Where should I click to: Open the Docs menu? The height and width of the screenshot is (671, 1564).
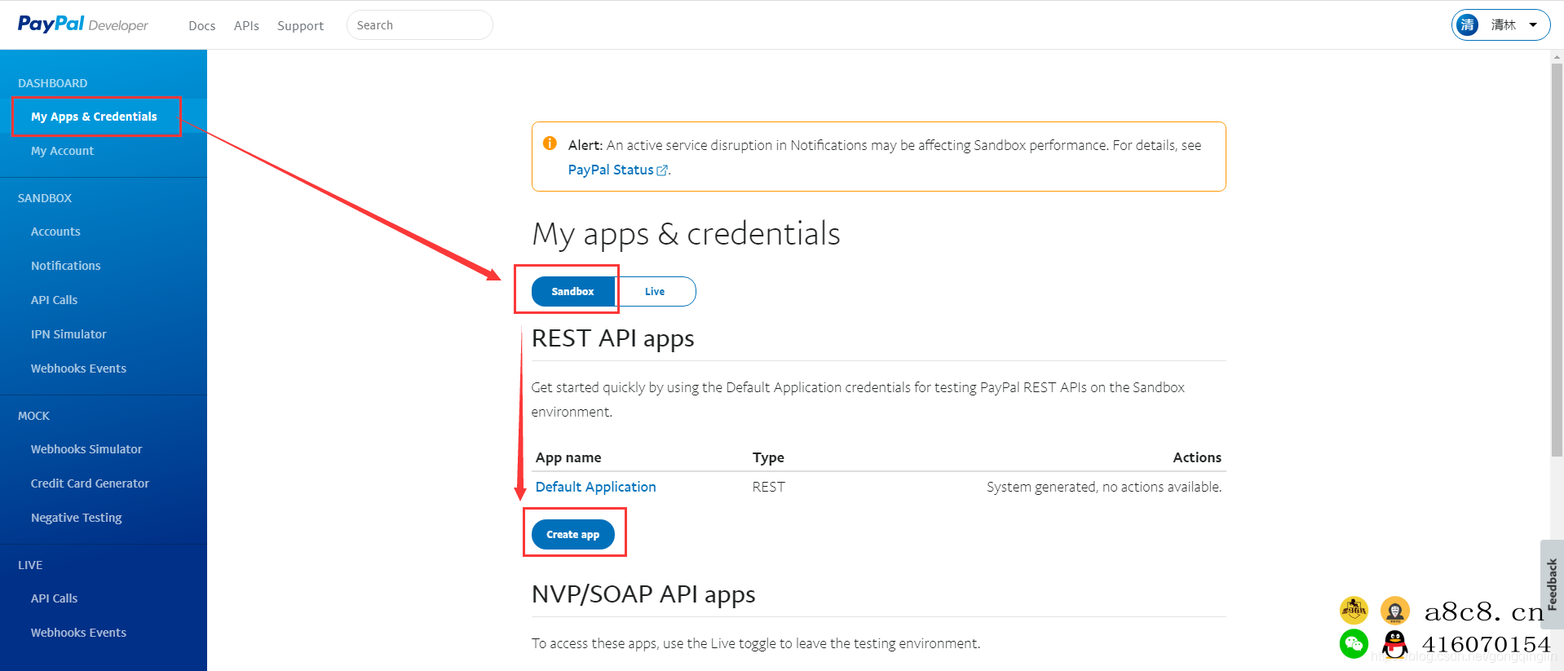coord(201,25)
